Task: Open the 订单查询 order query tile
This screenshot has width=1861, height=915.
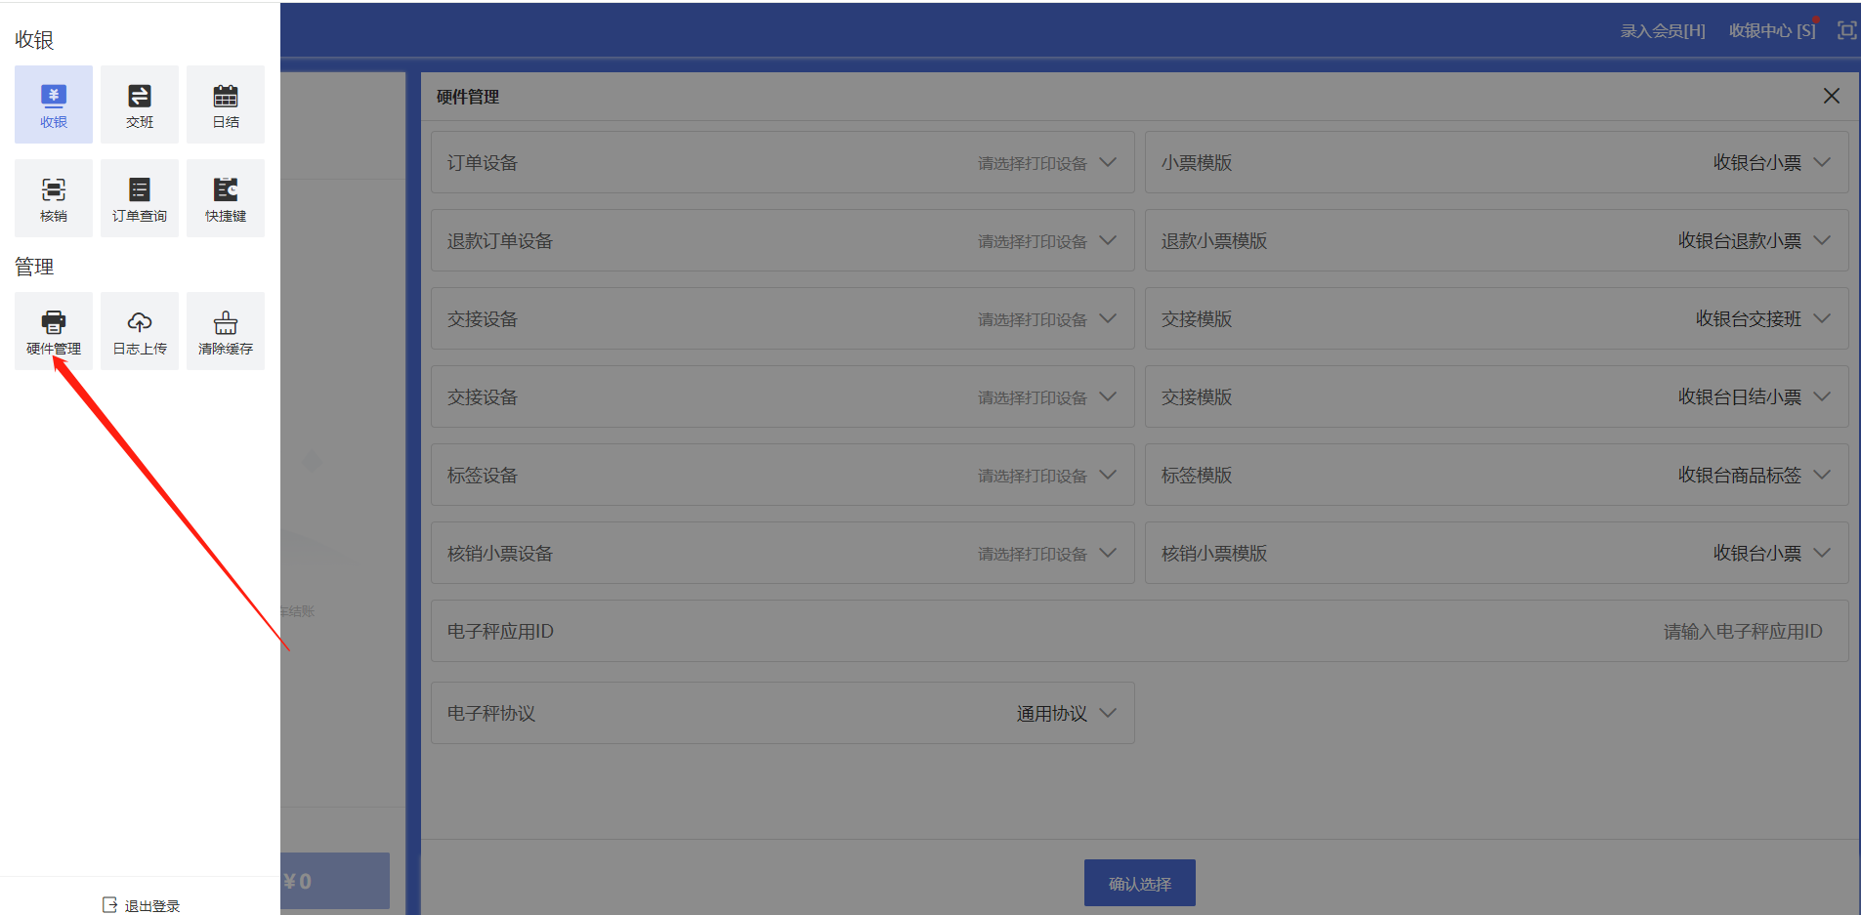Action: point(140,198)
